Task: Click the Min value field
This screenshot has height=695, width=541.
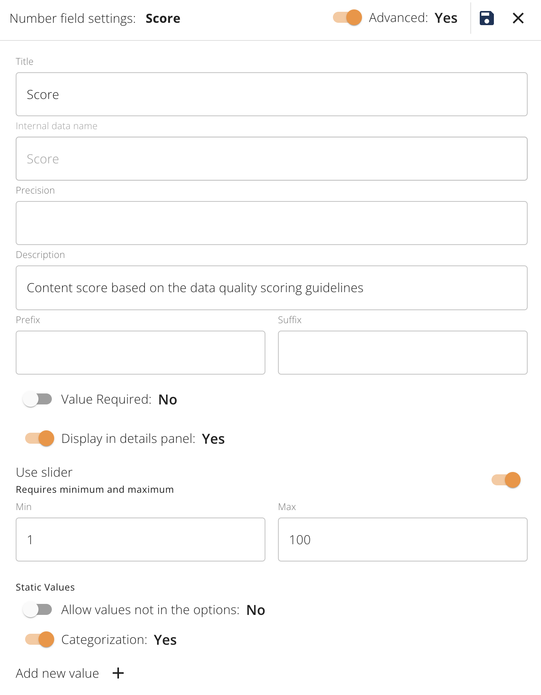Action: point(141,540)
